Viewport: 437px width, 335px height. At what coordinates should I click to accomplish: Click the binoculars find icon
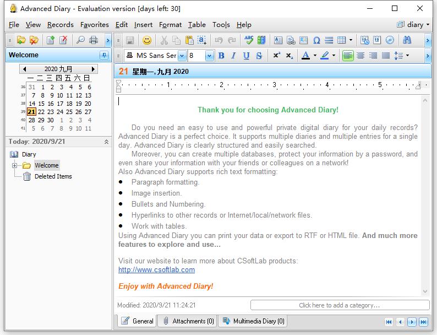point(407,40)
